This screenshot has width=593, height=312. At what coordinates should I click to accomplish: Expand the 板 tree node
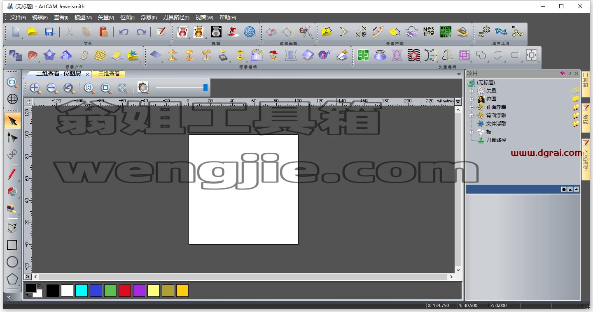click(472, 132)
